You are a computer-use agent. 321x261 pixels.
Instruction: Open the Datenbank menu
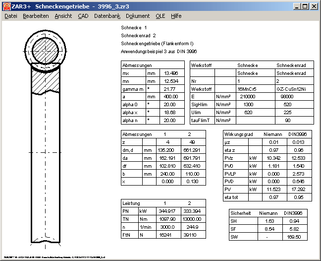coord(107,16)
